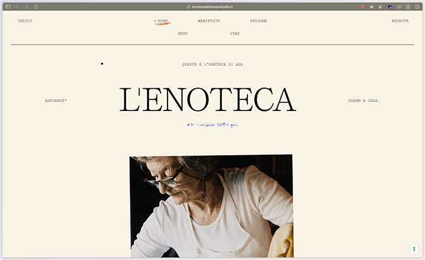Select the HOME nav item

[162, 21]
